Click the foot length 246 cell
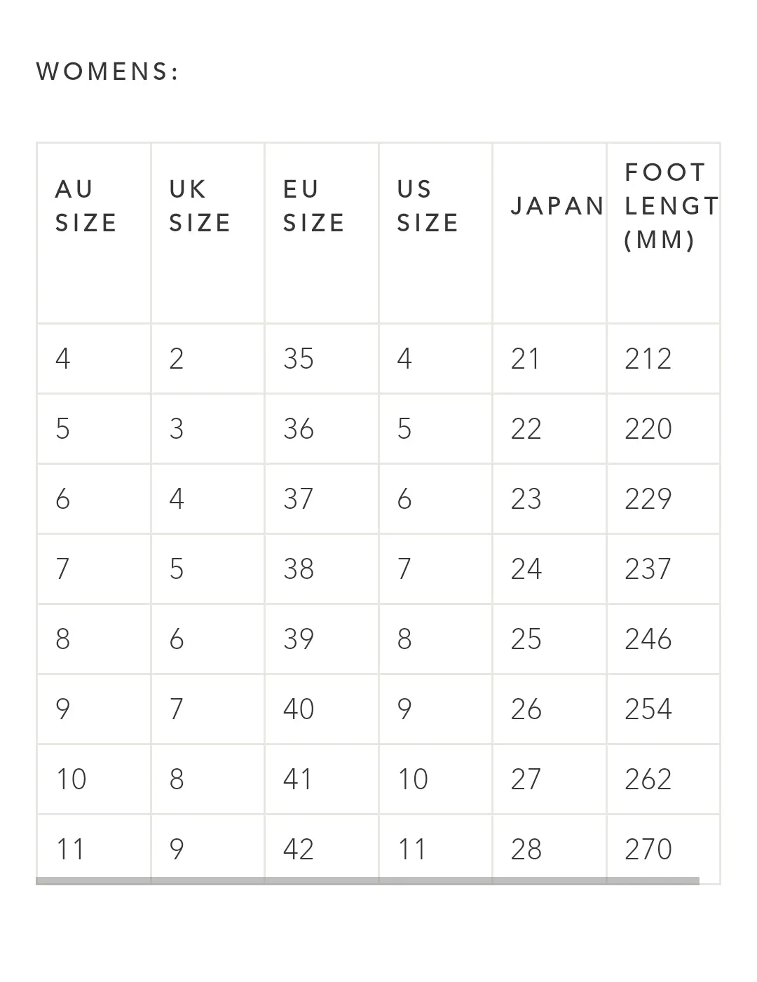This screenshot has height=982, width=757. tap(663, 639)
